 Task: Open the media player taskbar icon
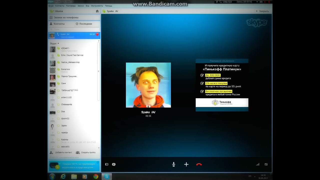pyautogui.click(x=85, y=176)
